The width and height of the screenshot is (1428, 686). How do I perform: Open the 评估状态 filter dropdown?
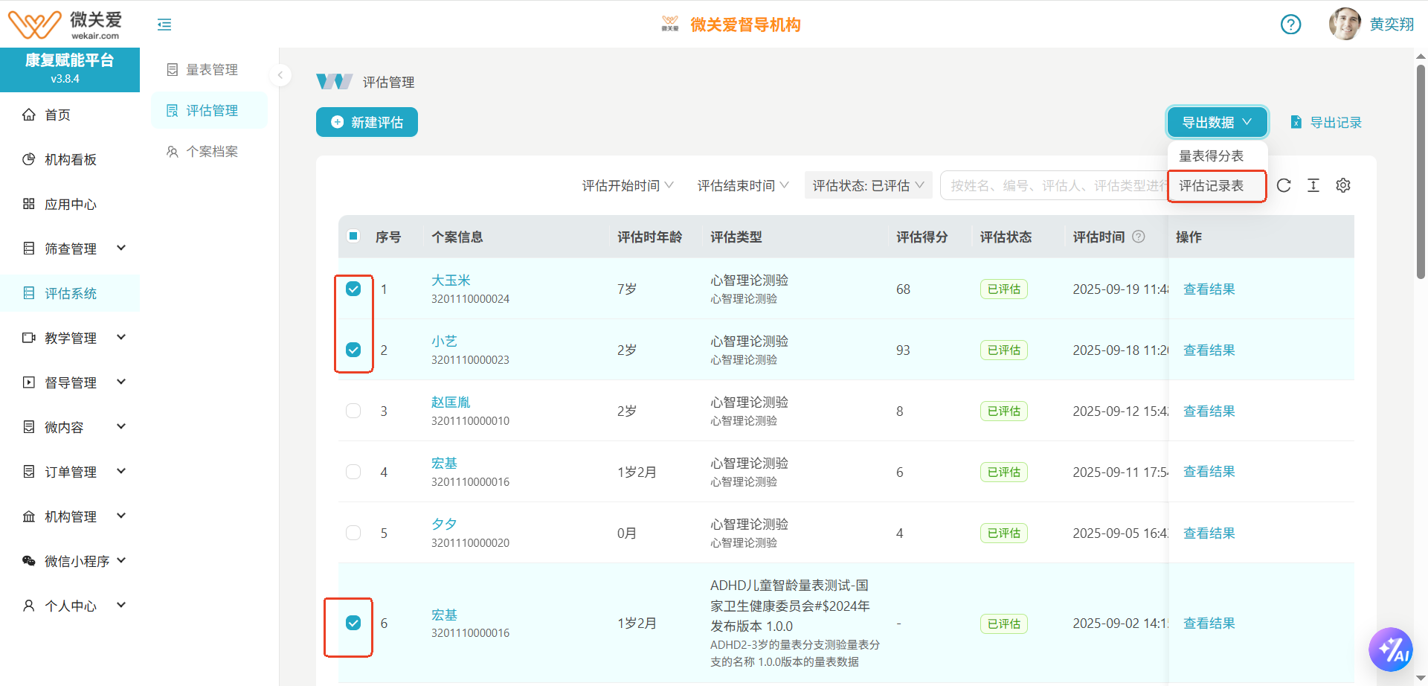(x=867, y=185)
